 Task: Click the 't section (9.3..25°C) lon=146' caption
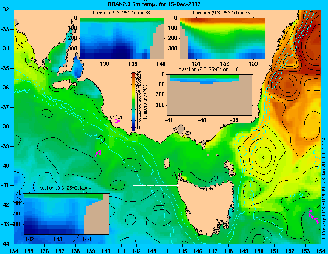pyautogui.click(x=209, y=69)
